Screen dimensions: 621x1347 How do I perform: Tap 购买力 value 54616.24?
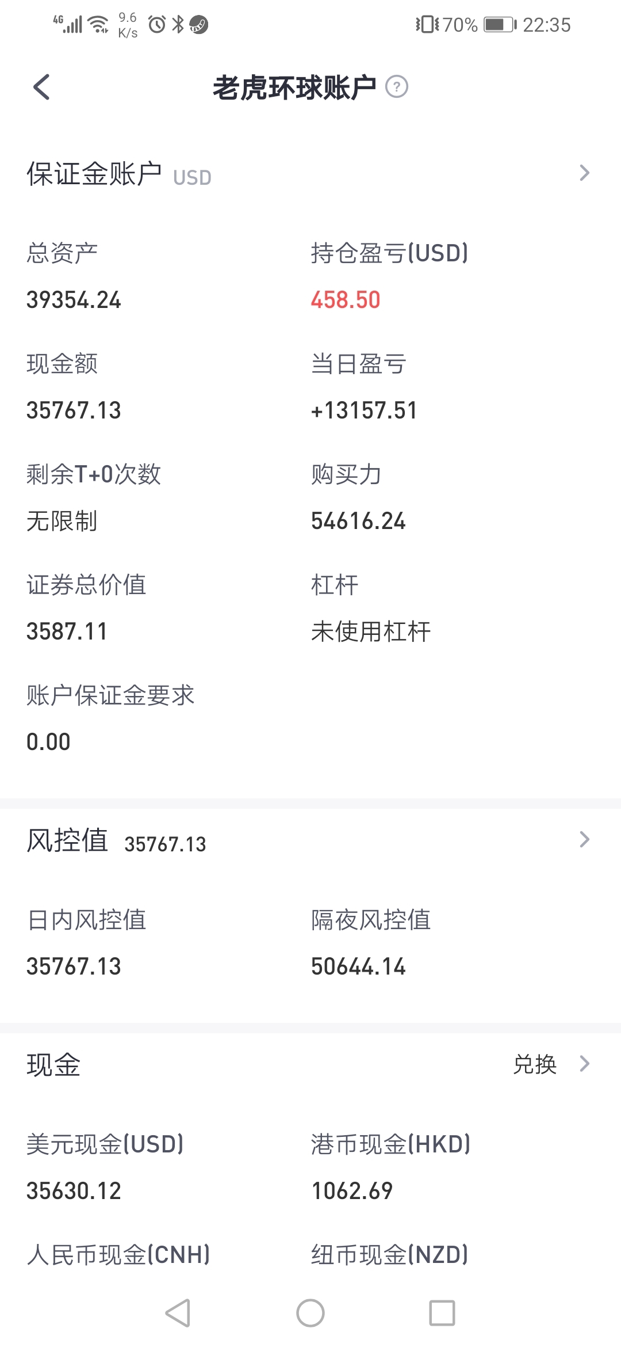pos(358,521)
